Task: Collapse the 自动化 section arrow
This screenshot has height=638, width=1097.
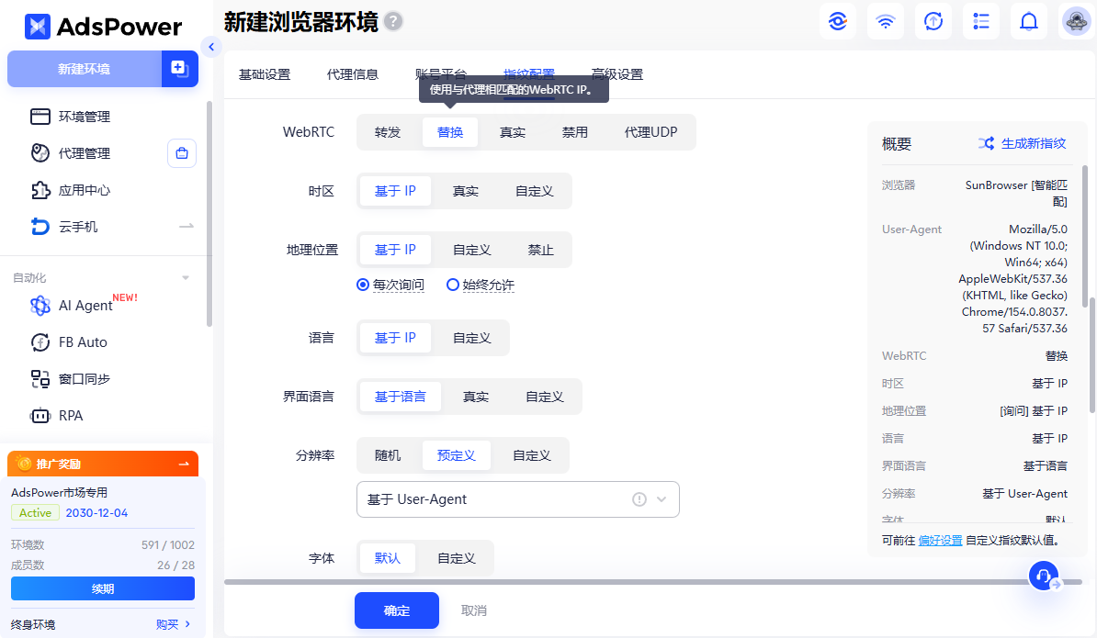Action: pyautogui.click(x=186, y=277)
